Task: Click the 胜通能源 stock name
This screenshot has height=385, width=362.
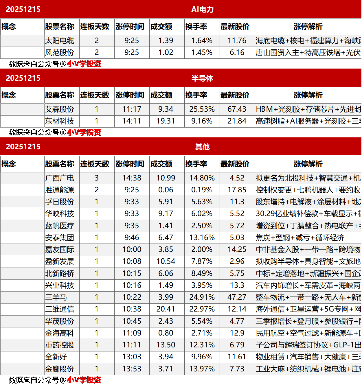Action: pos(60,190)
